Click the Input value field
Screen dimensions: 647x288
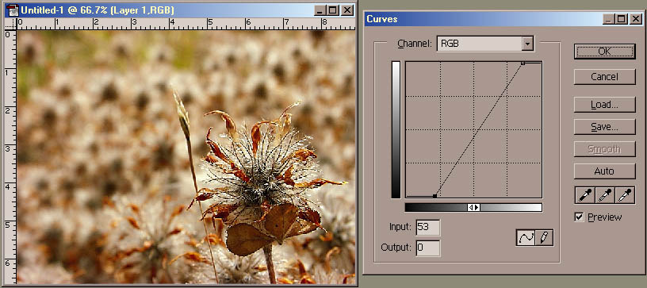(428, 228)
